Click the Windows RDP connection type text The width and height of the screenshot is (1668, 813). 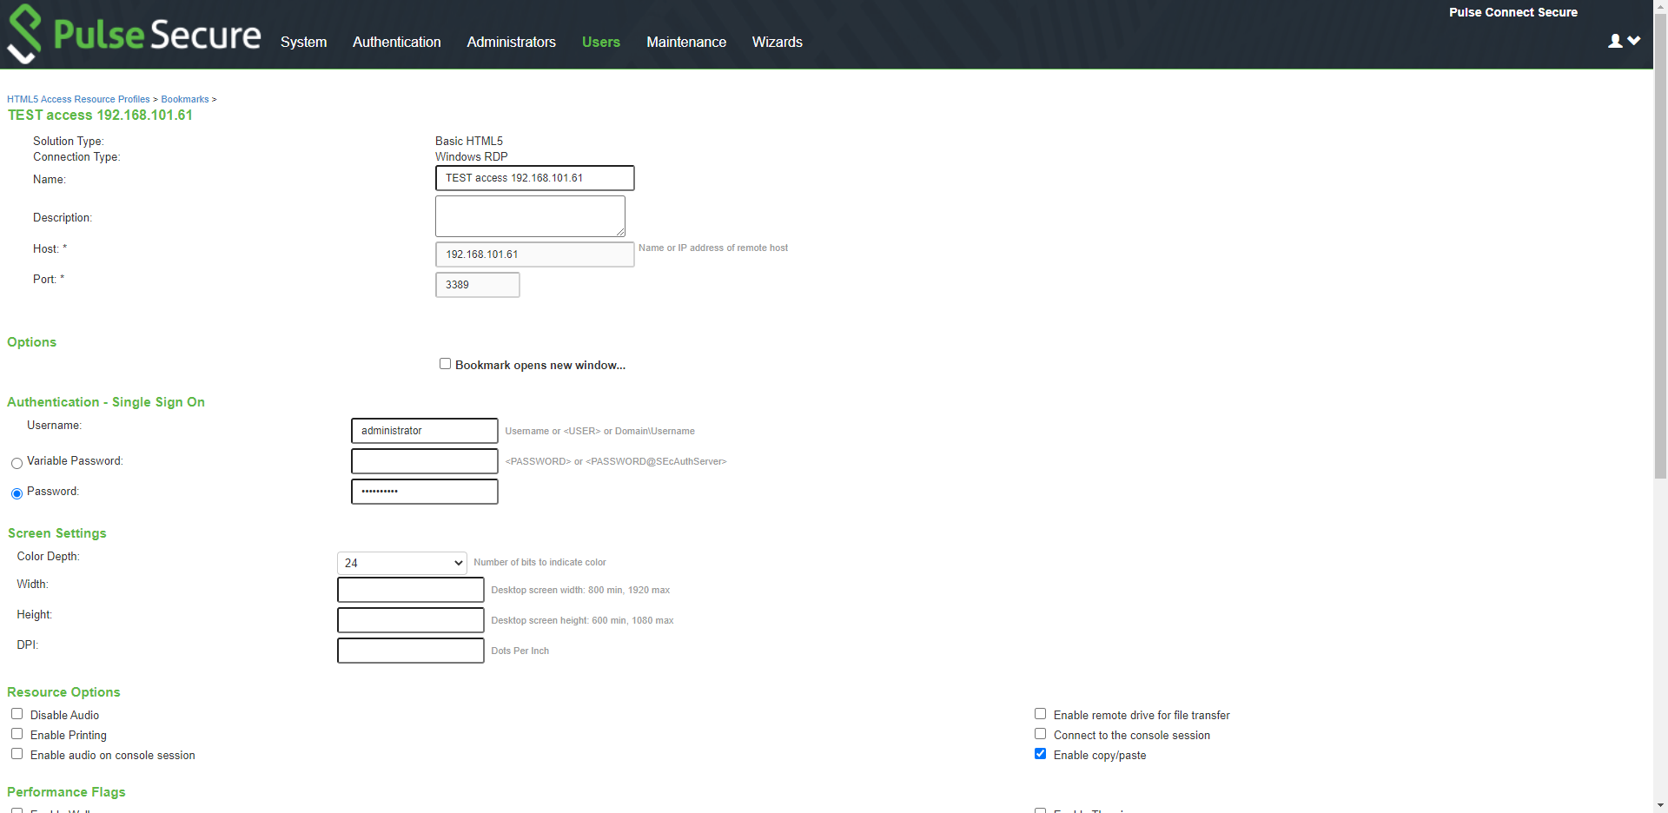click(x=472, y=156)
